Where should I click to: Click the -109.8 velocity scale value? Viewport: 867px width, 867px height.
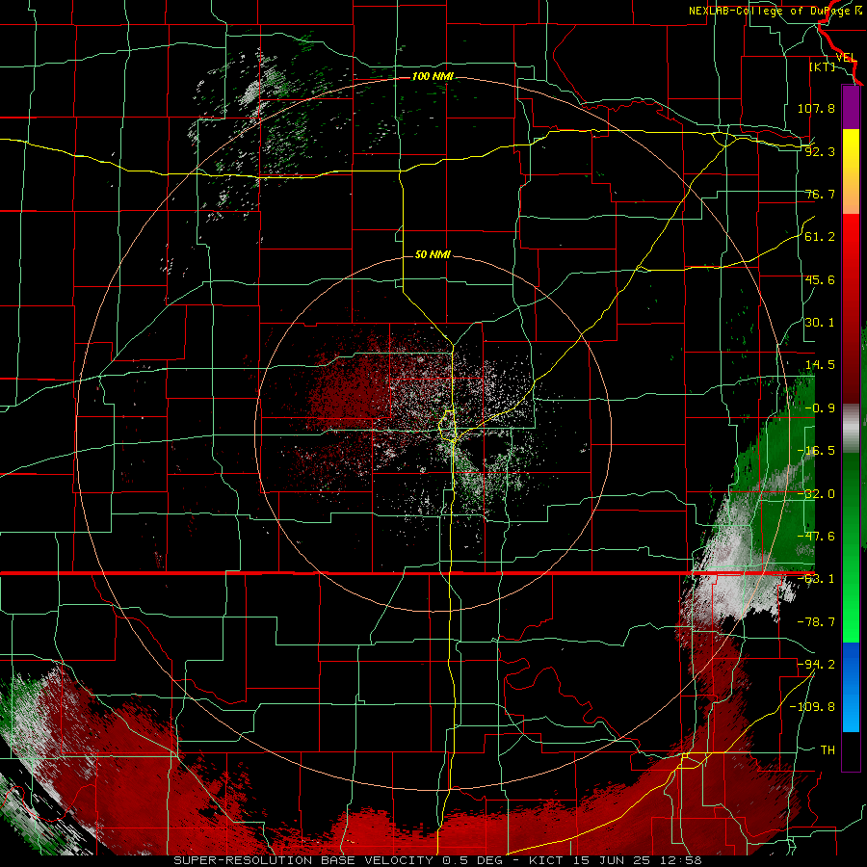tap(812, 707)
